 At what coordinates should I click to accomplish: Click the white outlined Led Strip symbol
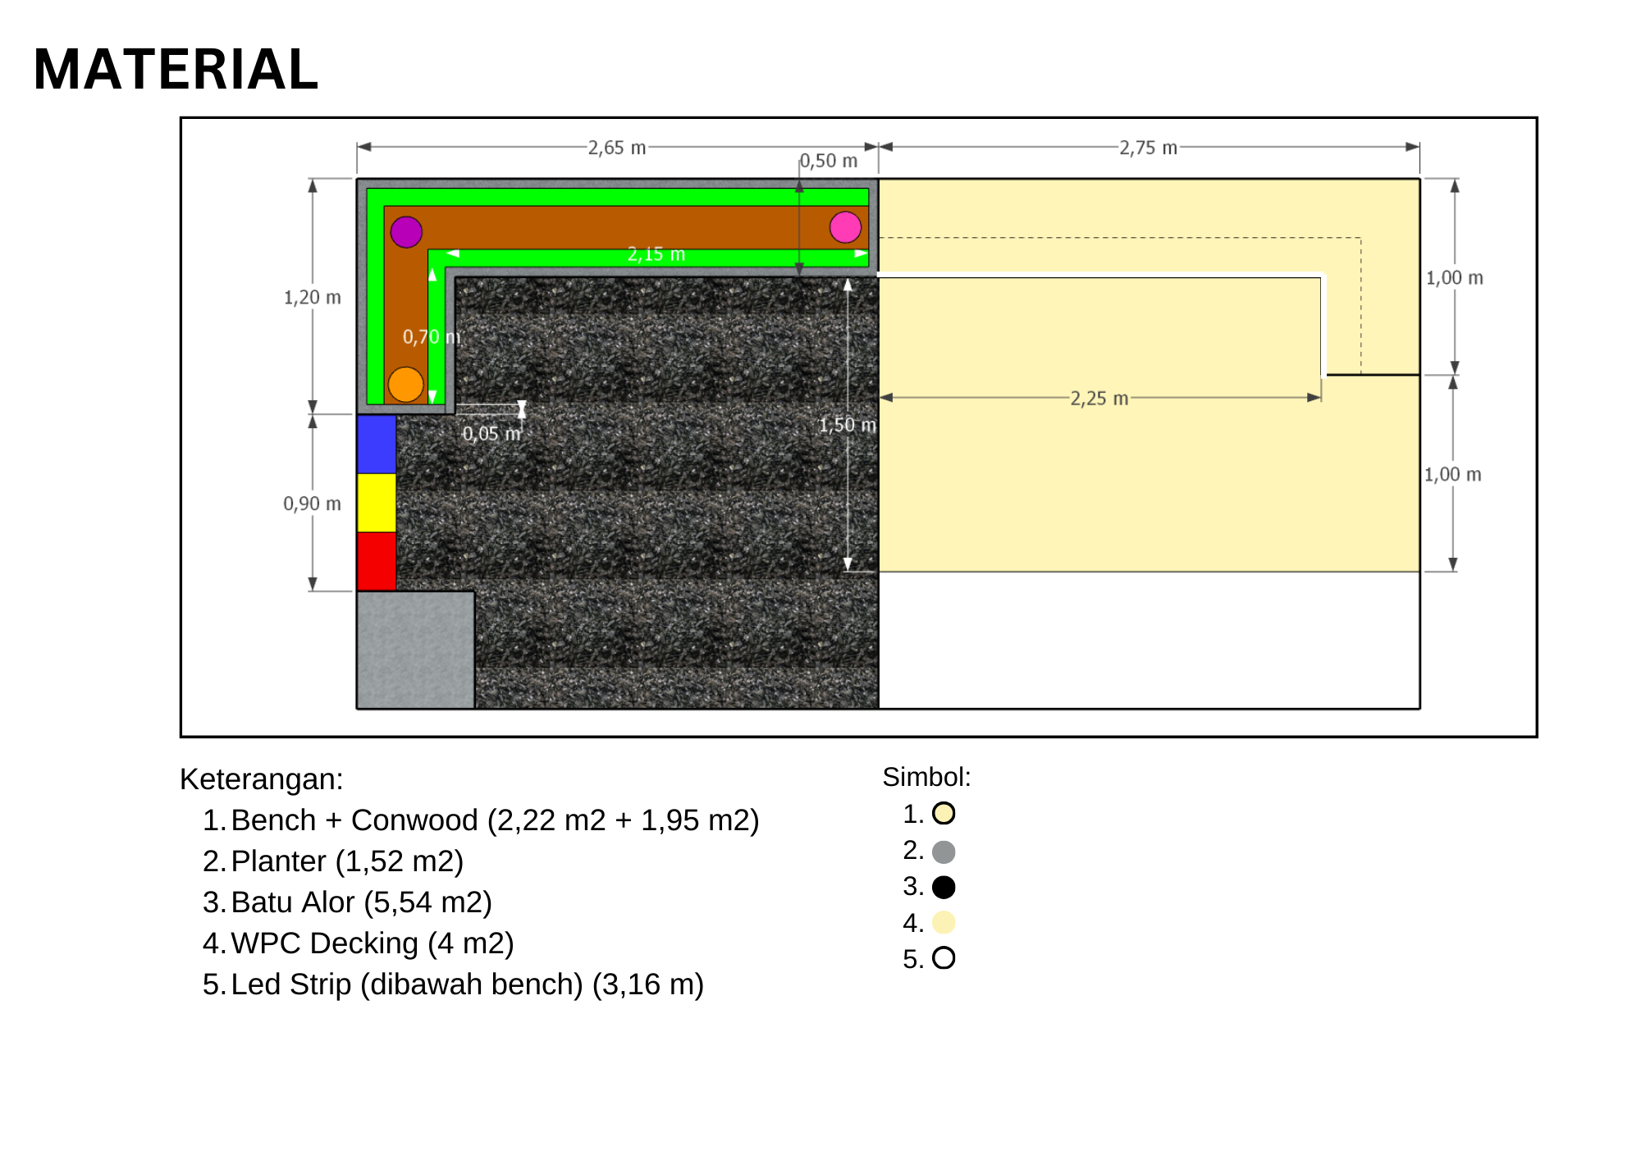click(944, 958)
